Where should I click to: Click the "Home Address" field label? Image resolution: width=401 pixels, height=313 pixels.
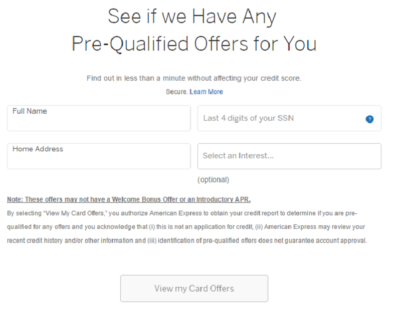coord(38,149)
